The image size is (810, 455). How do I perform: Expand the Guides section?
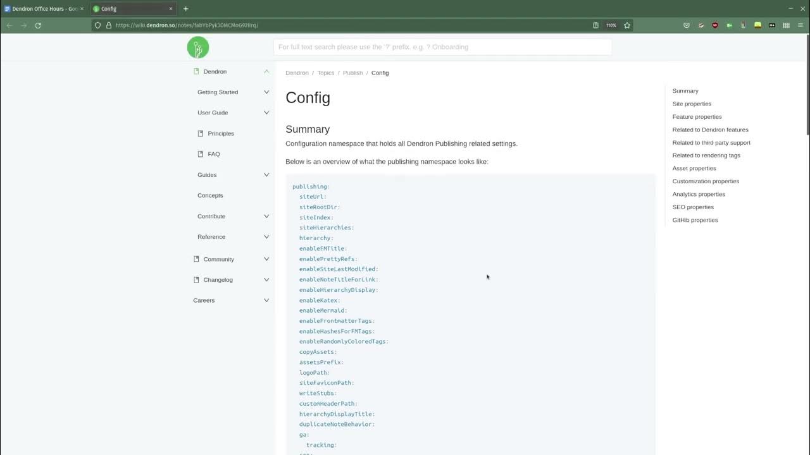tap(266, 175)
